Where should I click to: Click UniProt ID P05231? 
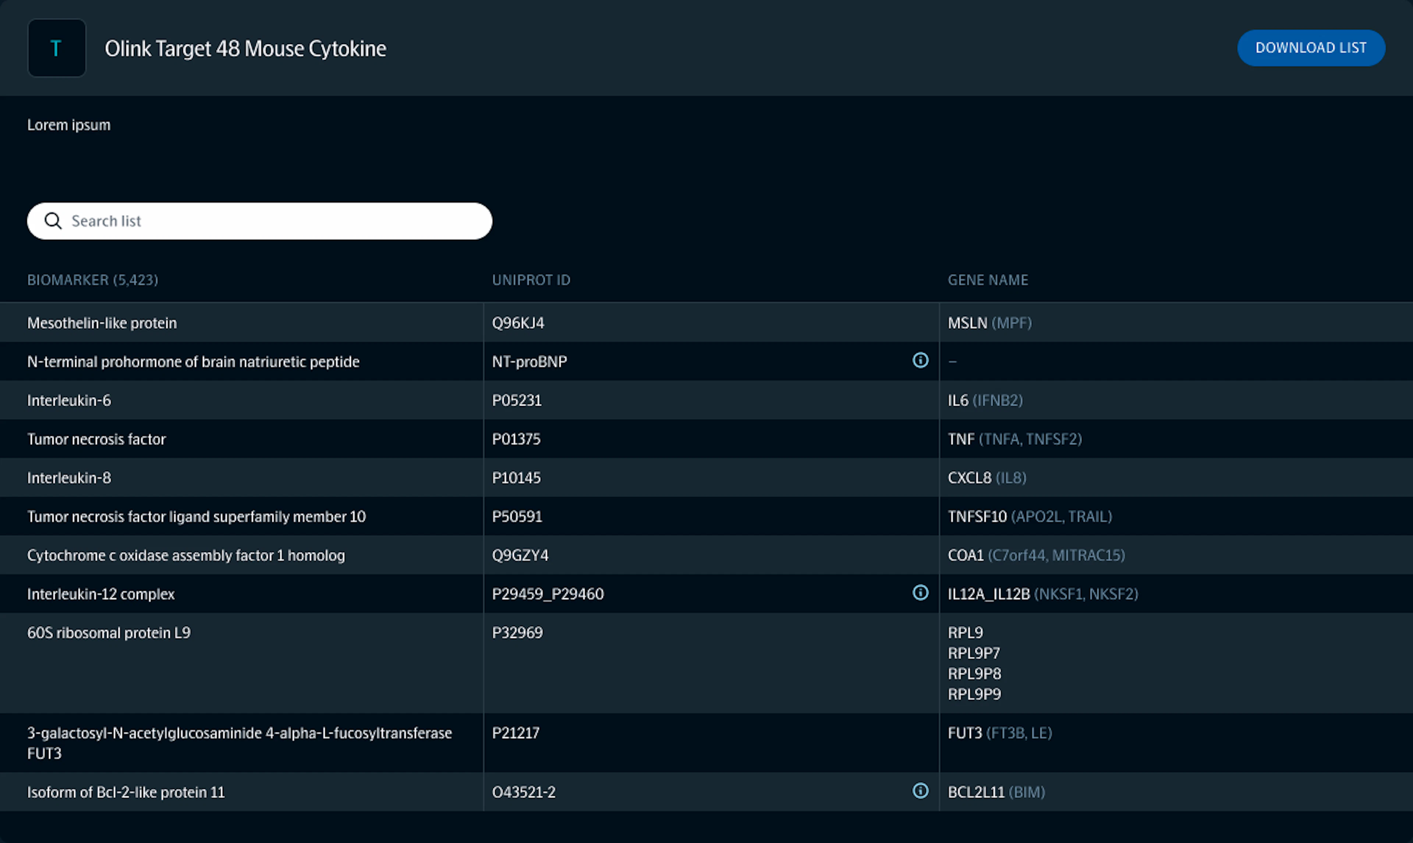click(517, 401)
